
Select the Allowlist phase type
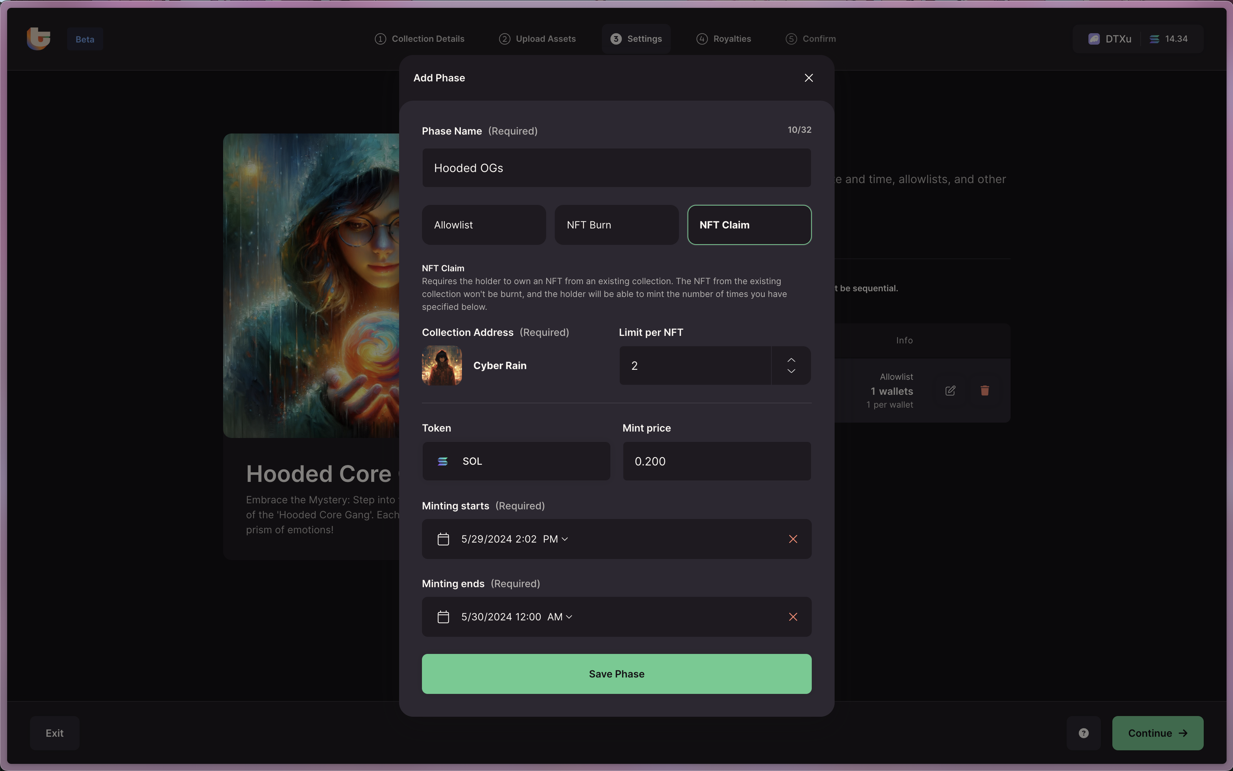point(483,225)
